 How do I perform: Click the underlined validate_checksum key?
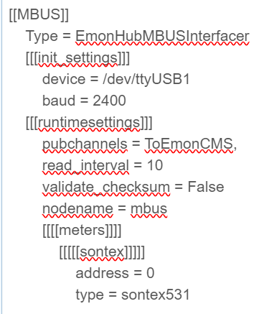coord(106,188)
